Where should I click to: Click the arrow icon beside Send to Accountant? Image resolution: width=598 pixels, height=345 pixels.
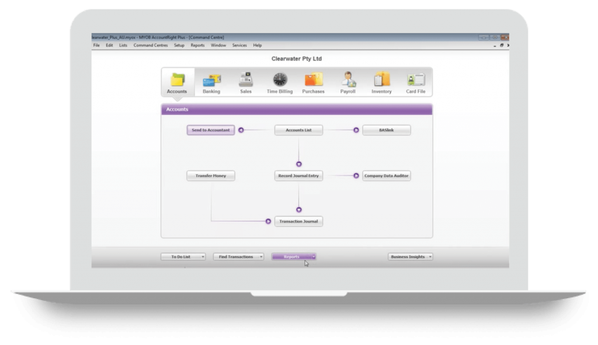point(241,130)
